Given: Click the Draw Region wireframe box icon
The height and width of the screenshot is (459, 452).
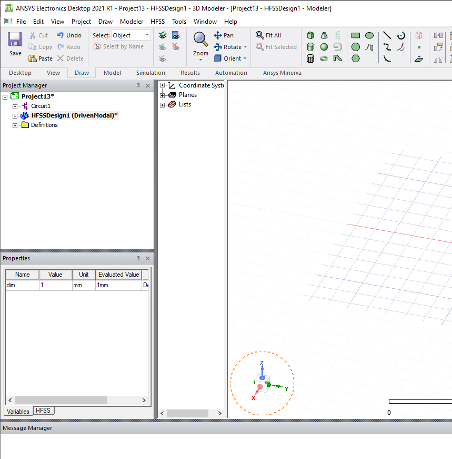Looking at the screenshot, I should 419,35.
